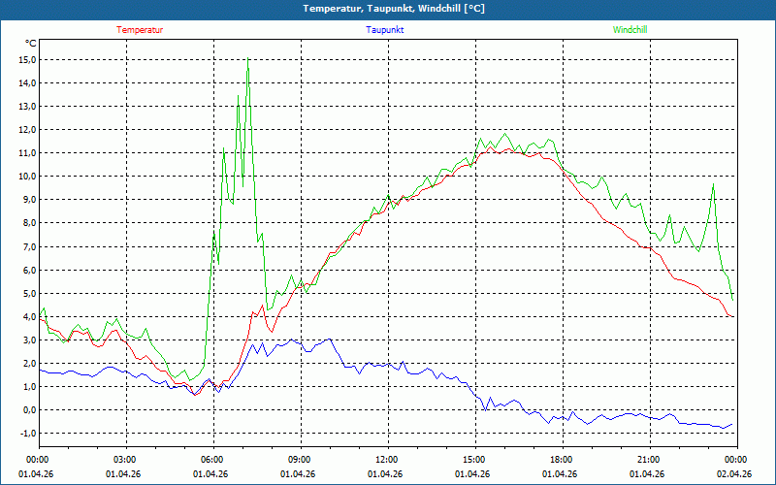The height and width of the screenshot is (485, 776).
Task: Select the 15:00 time axis label
Action: pos(473,460)
